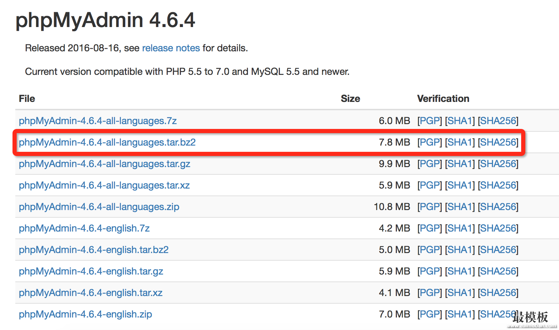The height and width of the screenshot is (330, 559).
Task: Open PGP signature for english.tar.xz
Action: [x=429, y=293]
